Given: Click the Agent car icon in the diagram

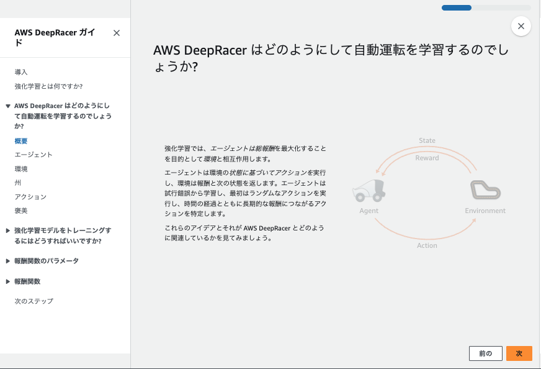Looking at the screenshot, I should [369, 192].
